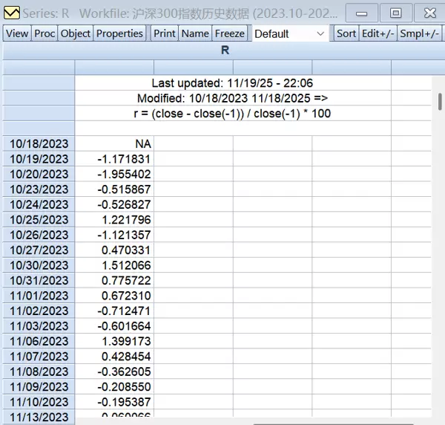Toggle edit mode with Edit+/-
The width and height of the screenshot is (445, 425).
[378, 33]
